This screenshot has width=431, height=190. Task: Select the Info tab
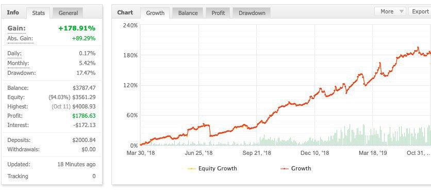(x=13, y=13)
